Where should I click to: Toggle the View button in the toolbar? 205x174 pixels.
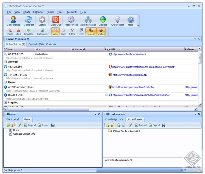click(x=55, y=32)
